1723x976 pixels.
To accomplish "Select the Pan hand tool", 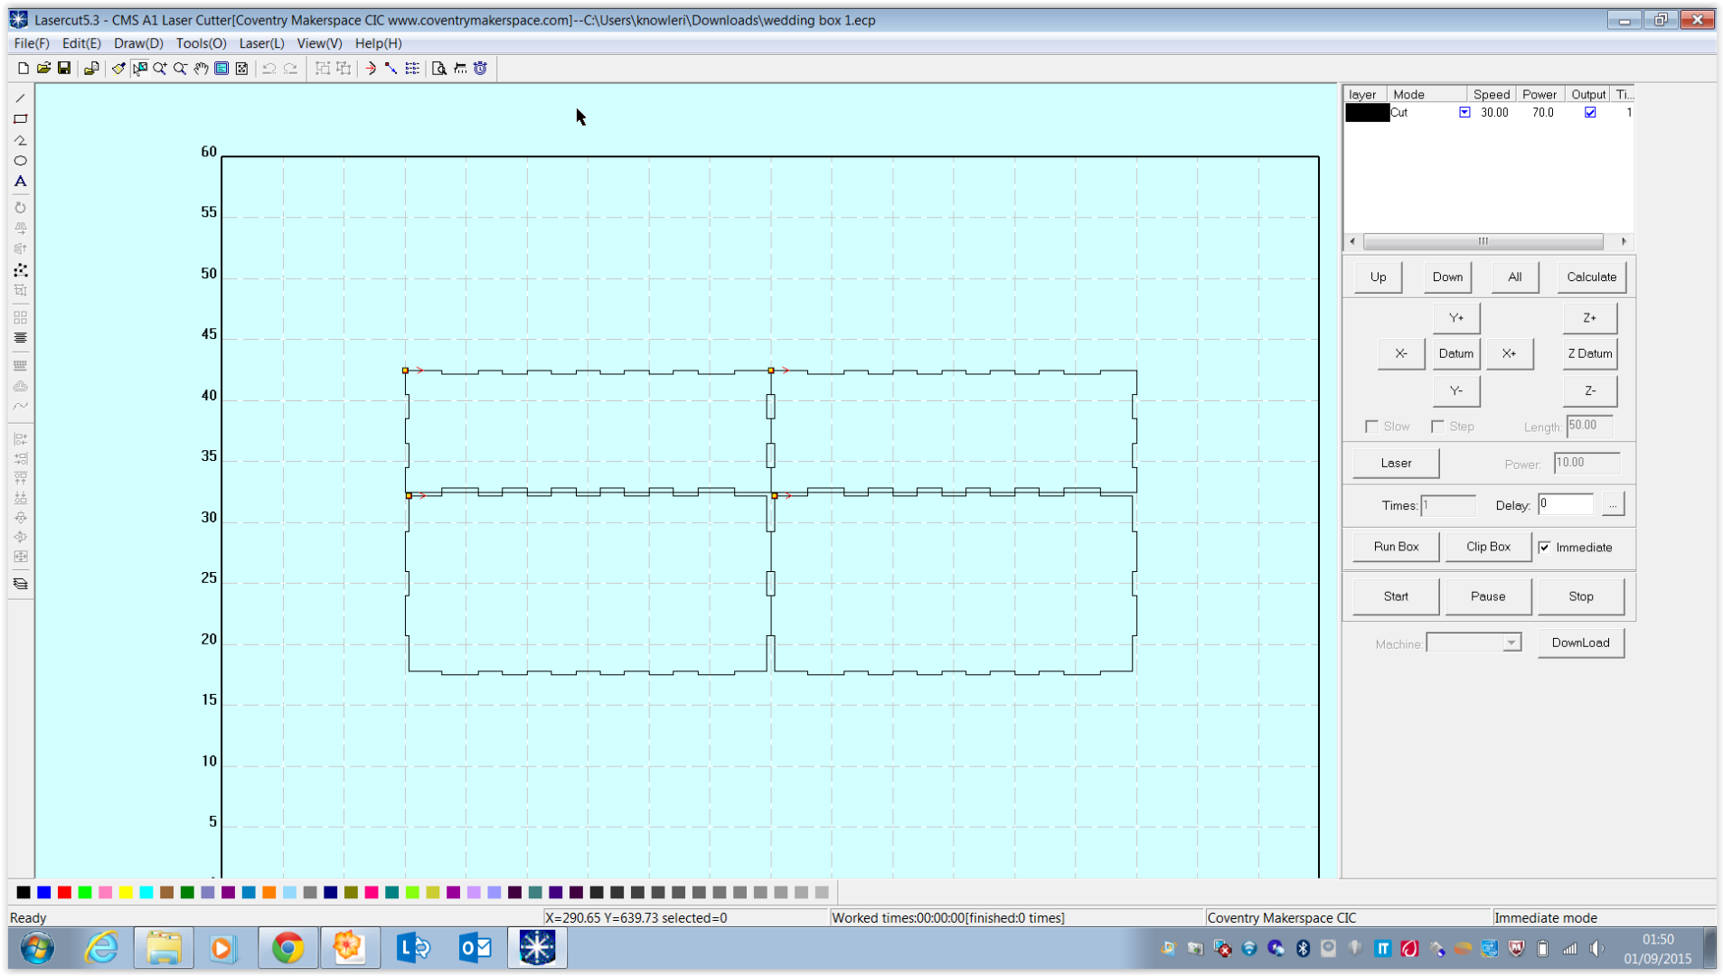I will pyautogui.click(x=201, y=68).
